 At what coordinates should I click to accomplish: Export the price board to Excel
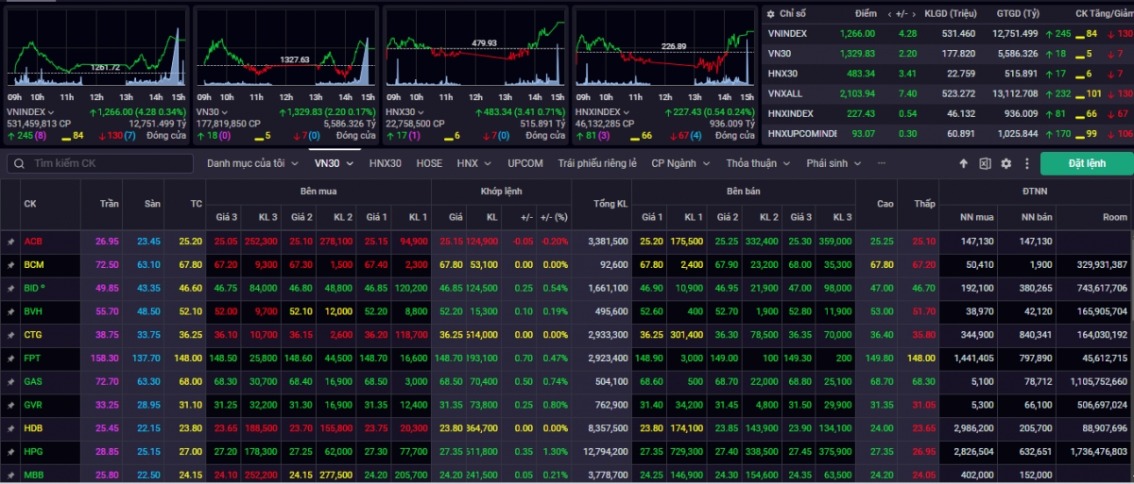pyautogui.click(x=985, y=163)
